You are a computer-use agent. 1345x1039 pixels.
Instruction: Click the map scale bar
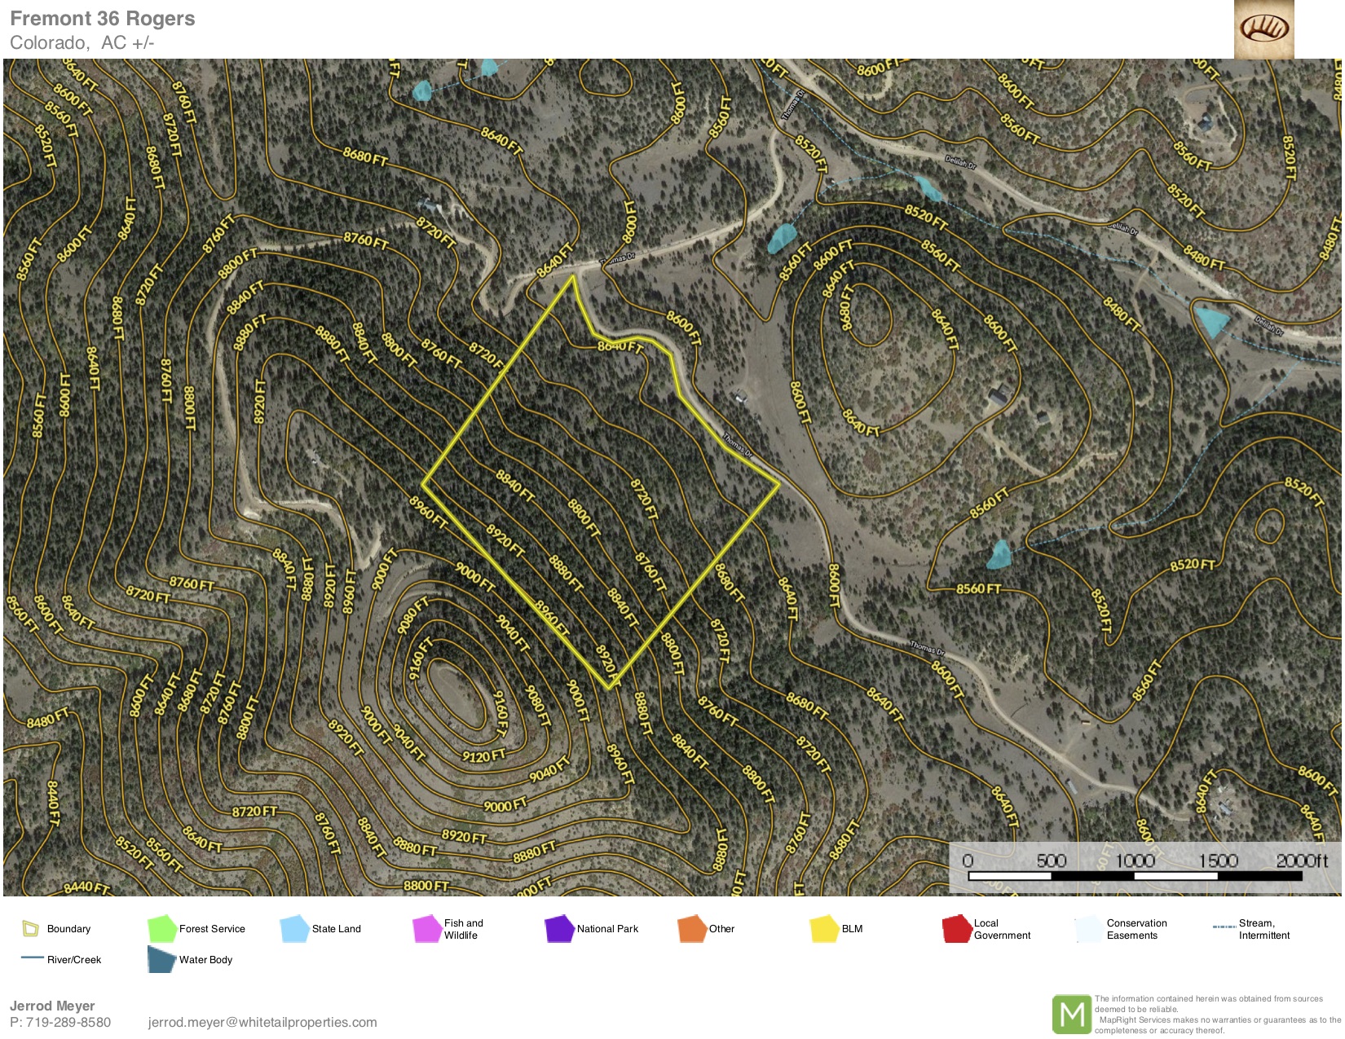pyautogui.click(x=1136, y=876)
